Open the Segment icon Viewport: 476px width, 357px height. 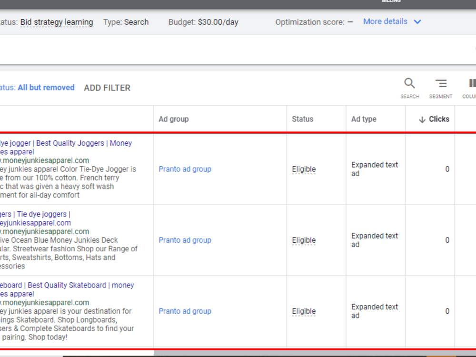441,83
